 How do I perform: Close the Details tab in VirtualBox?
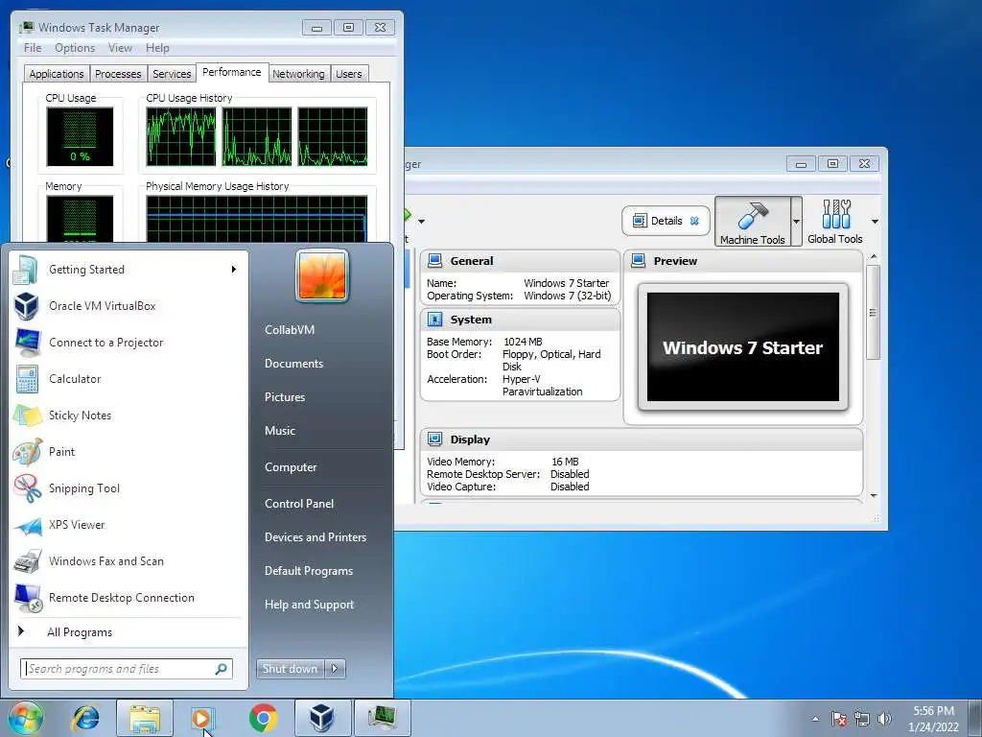pyautogui.click(x=694, y=221)
